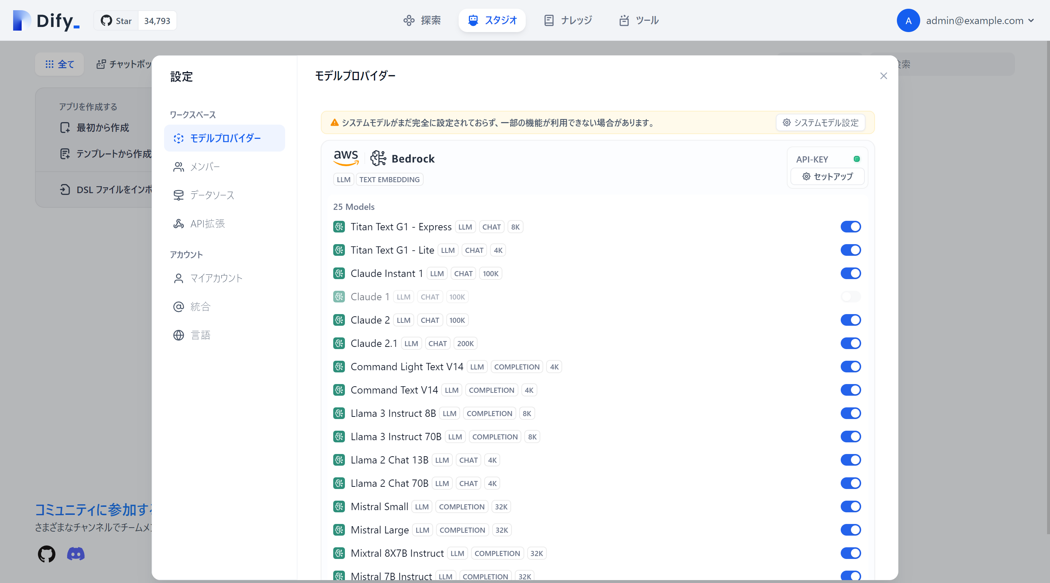Open システムモデル設定
Screen dimensions: 1050x583
tap(820, 122)
